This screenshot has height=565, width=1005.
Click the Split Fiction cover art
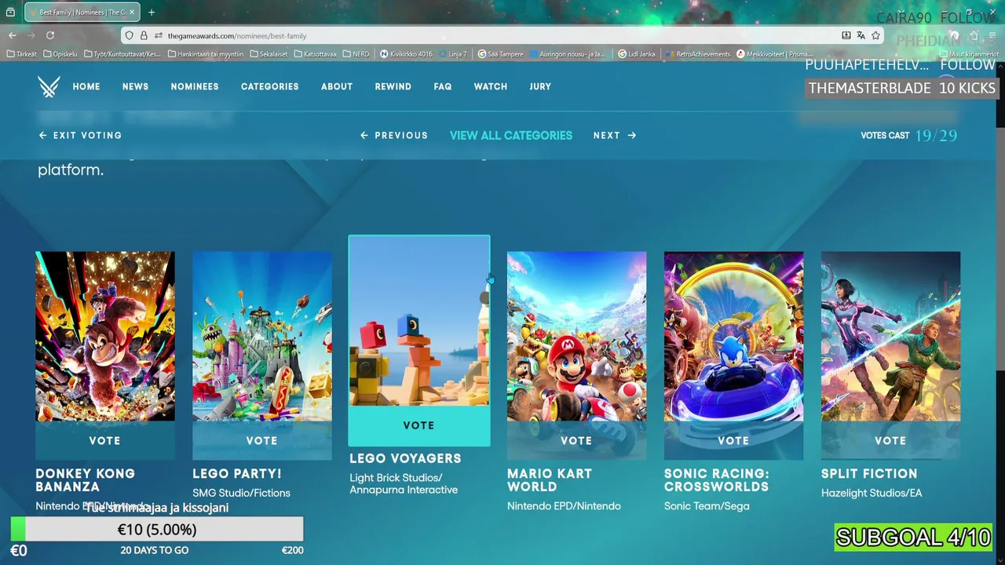pos(890,336)
